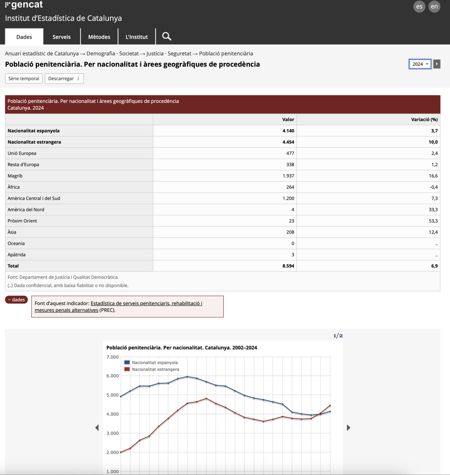Click the chart title Població penitenciària 2002–2024
This screenshot has width=450, height=475.
click(x=182, y=348)
